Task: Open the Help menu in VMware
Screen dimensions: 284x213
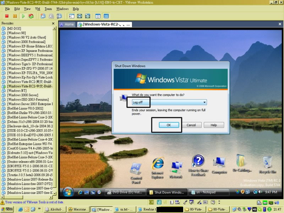Action: 76,9
